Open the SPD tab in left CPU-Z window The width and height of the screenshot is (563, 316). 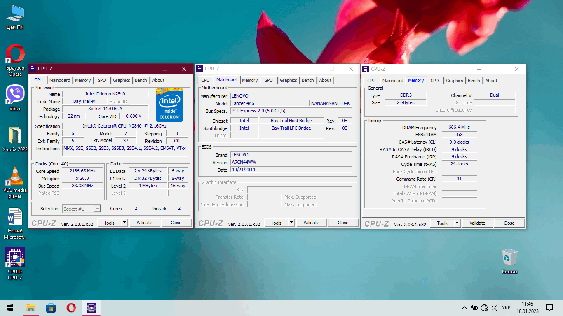click(x=101, y=80)
